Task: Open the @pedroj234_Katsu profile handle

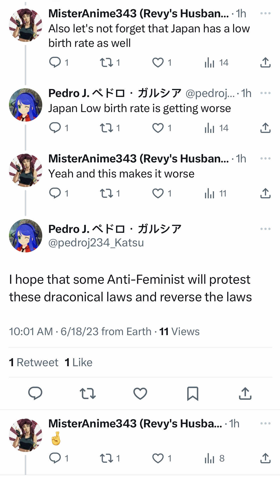Action: pos(96,243)
